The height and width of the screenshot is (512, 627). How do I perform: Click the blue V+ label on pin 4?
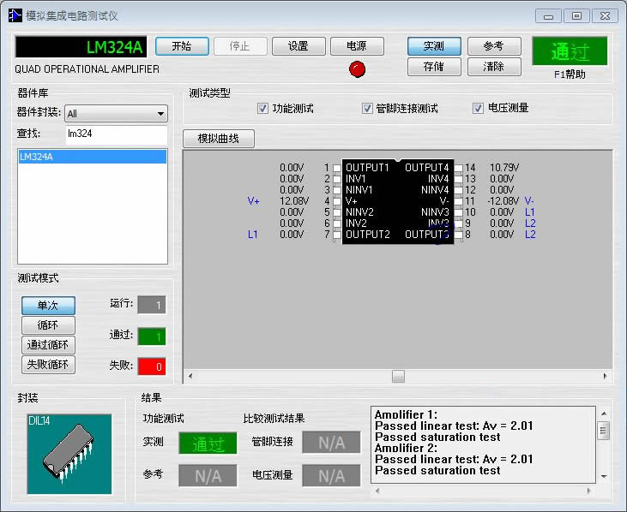click(x=254, y=201)
